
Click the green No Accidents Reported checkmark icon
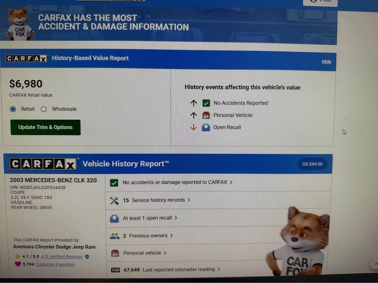tap(206, 103)
